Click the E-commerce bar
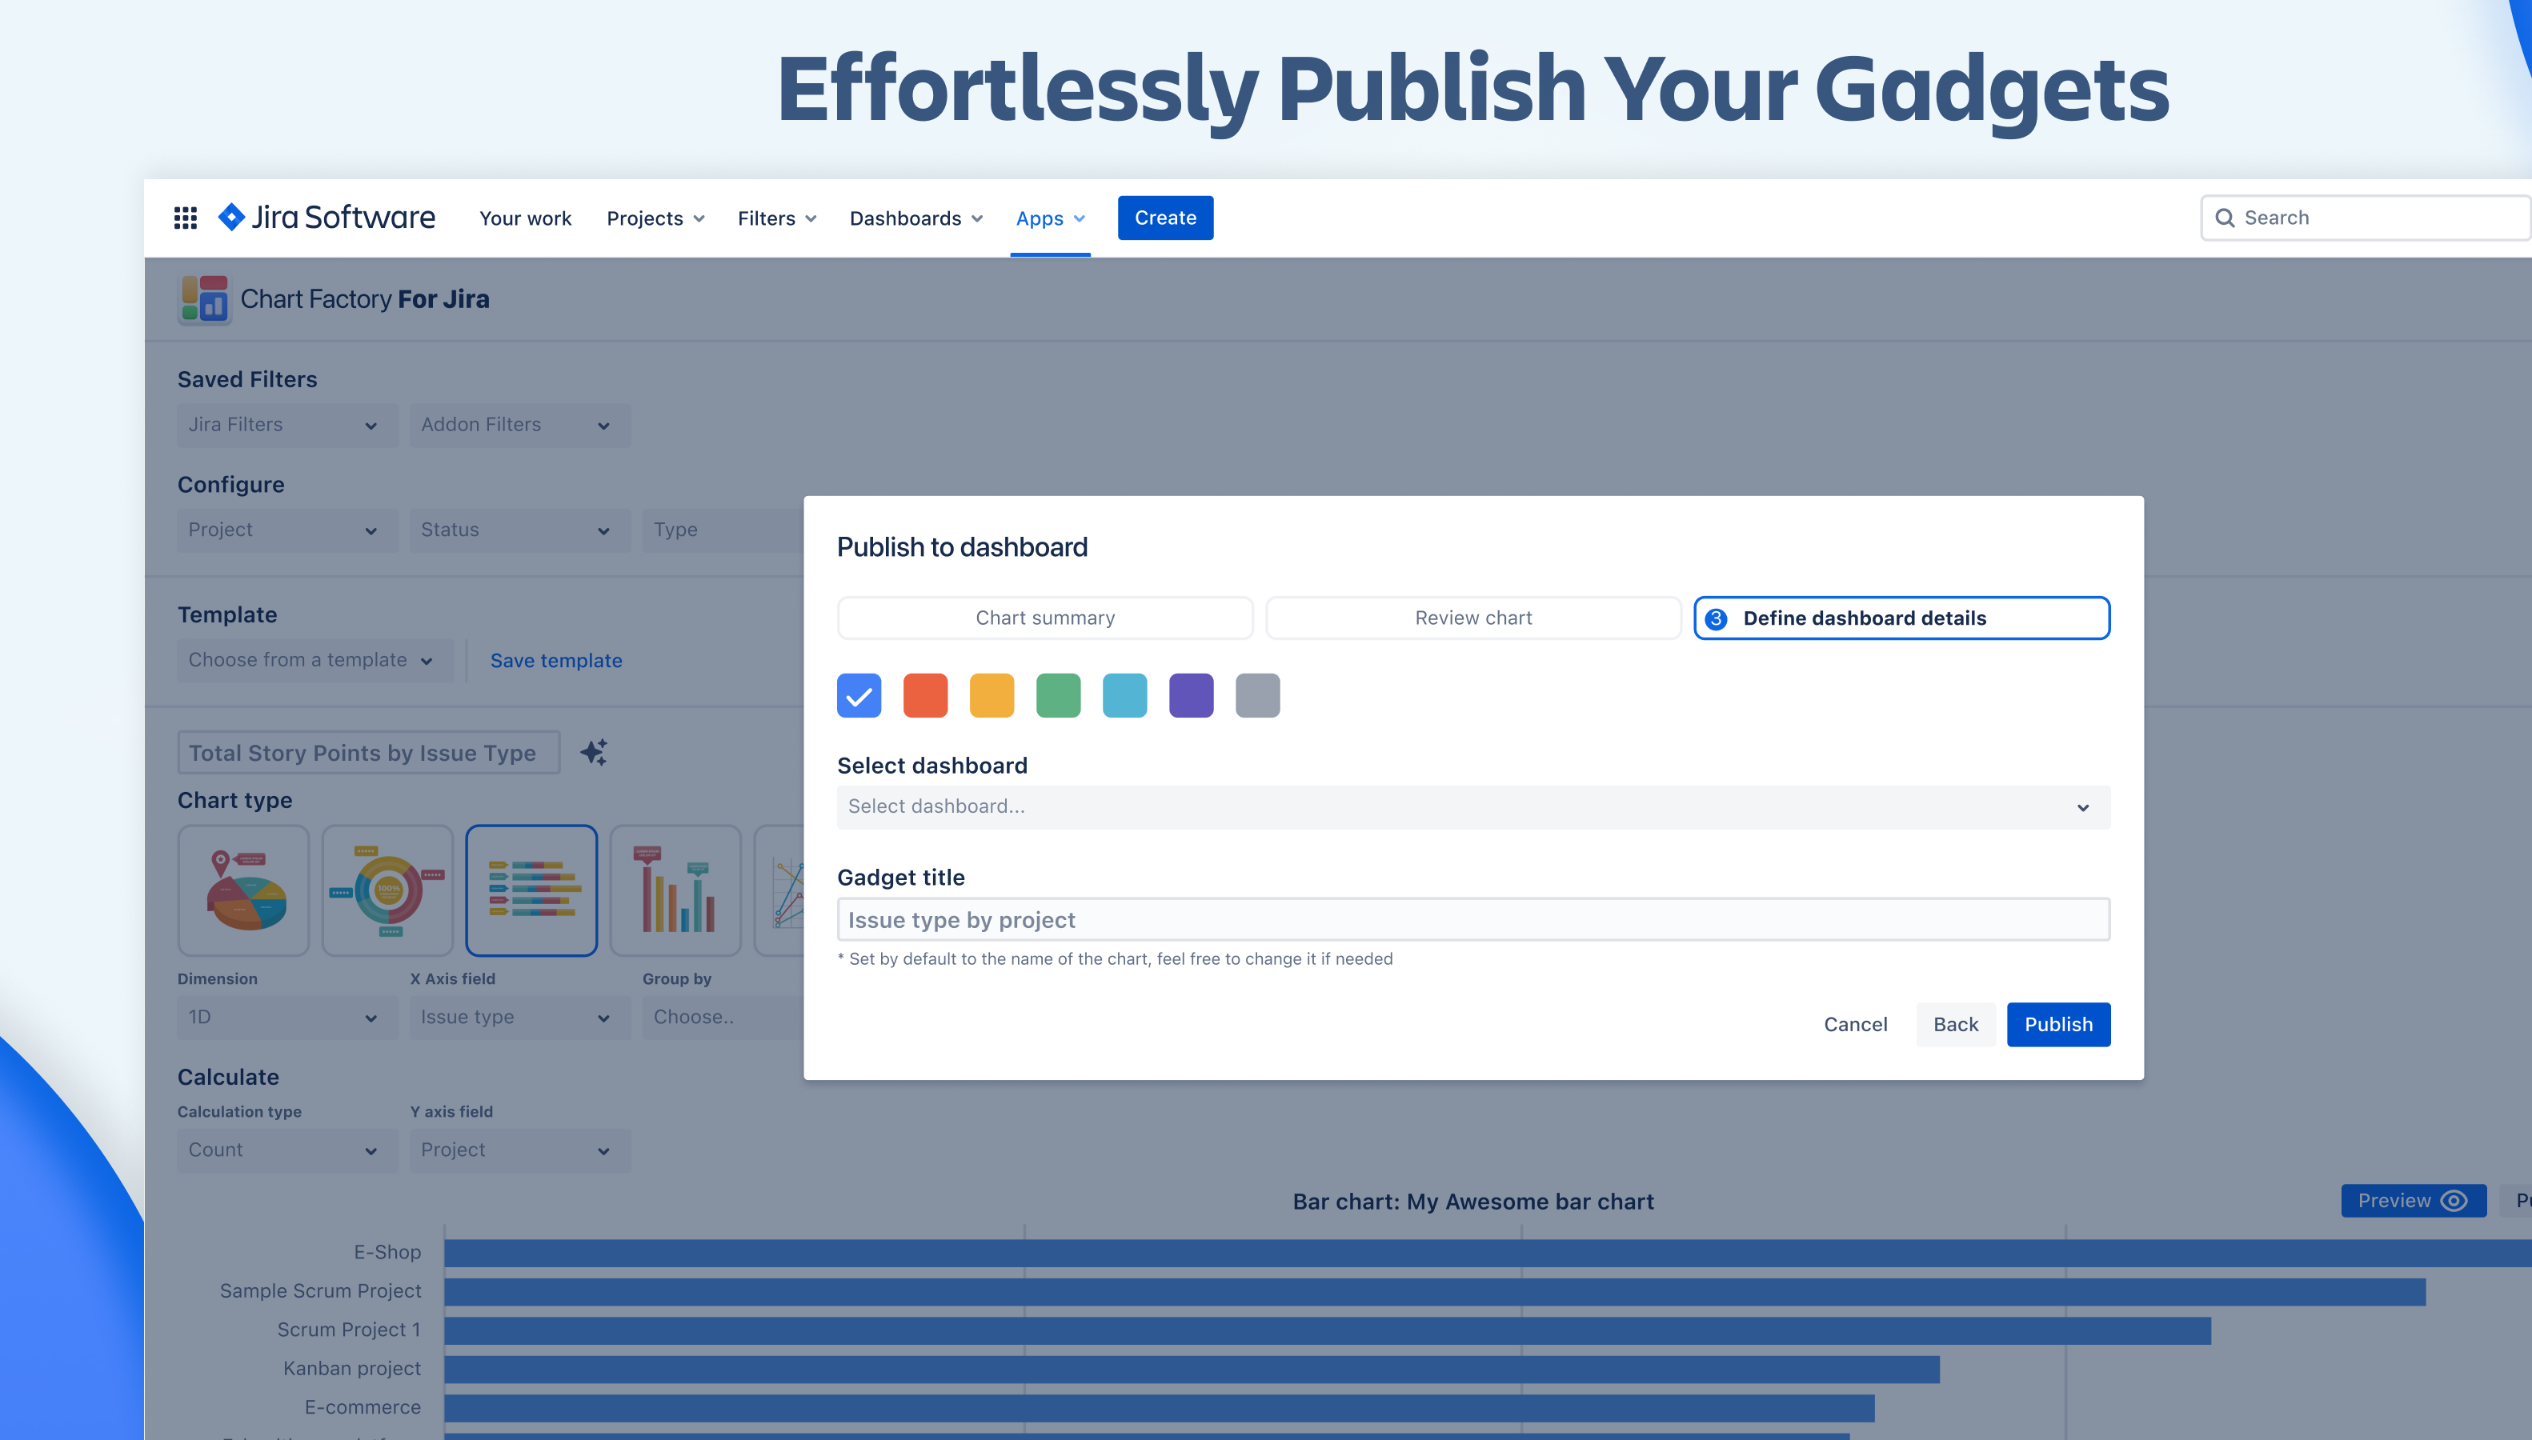2532x1440 pixels. [1160, 1407]
